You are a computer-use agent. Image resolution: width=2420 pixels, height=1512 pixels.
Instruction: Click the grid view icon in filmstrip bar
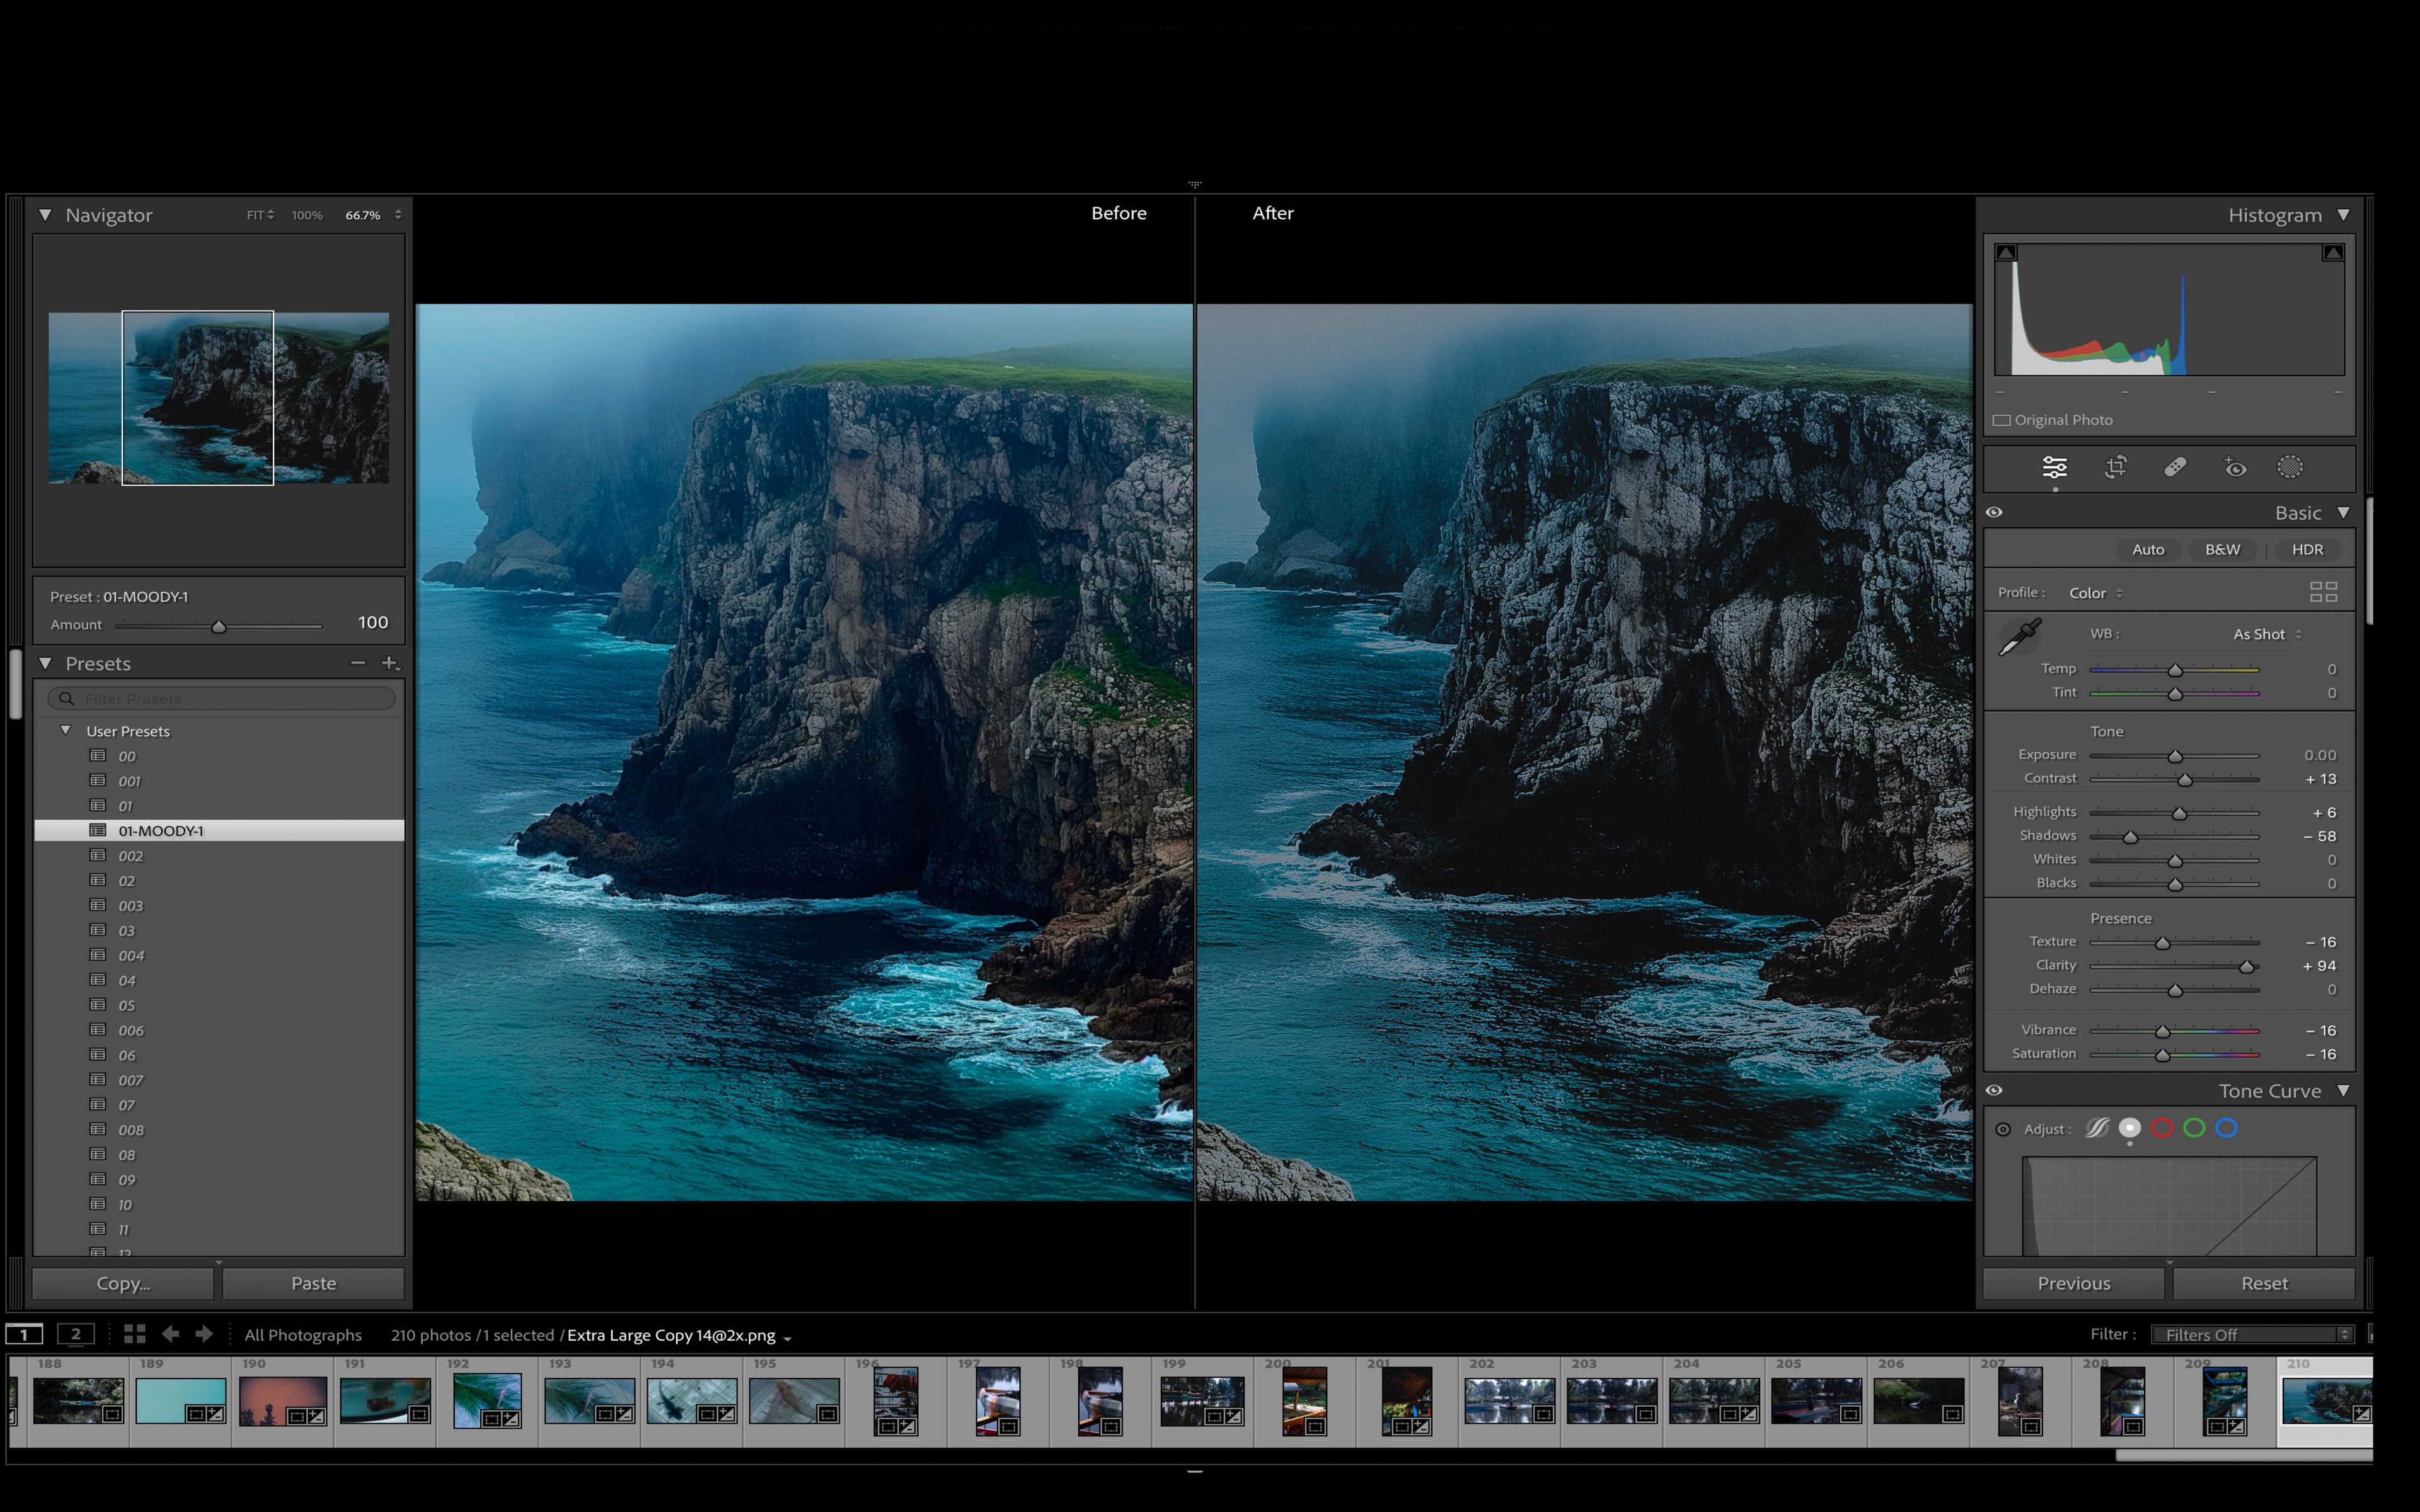pyautogui.click(x=135, y=1334)
